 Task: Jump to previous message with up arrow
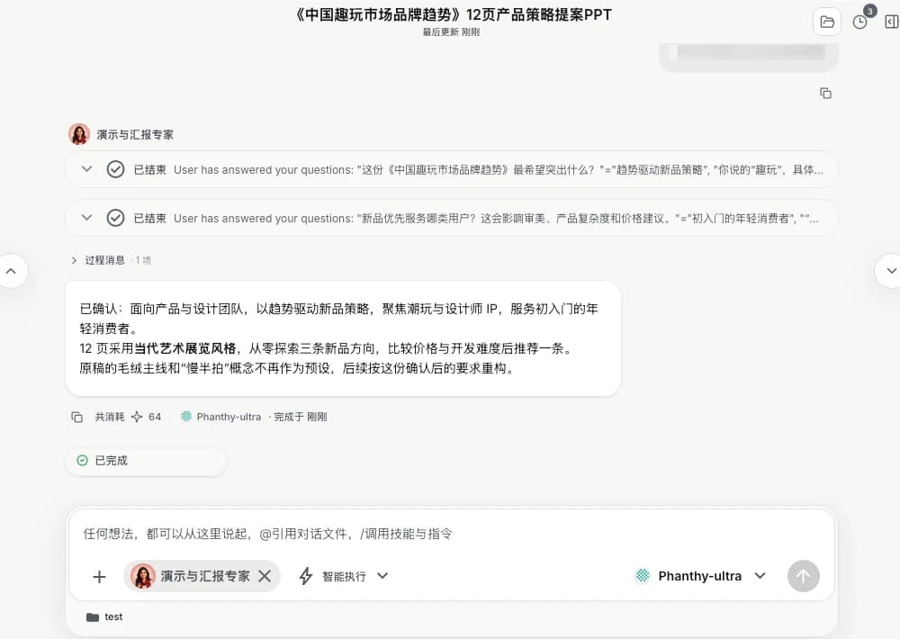11,271
